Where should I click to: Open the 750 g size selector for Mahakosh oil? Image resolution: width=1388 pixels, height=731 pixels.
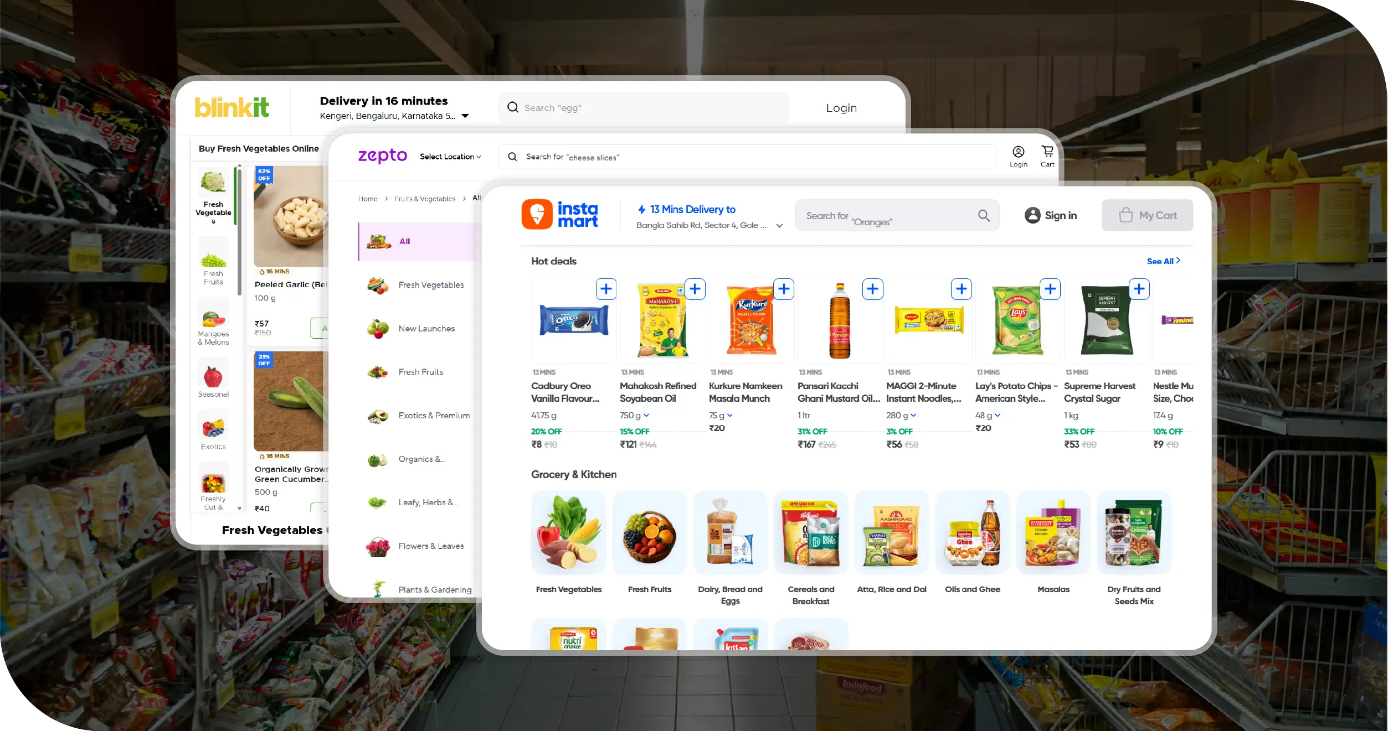(x=634, y=415)
